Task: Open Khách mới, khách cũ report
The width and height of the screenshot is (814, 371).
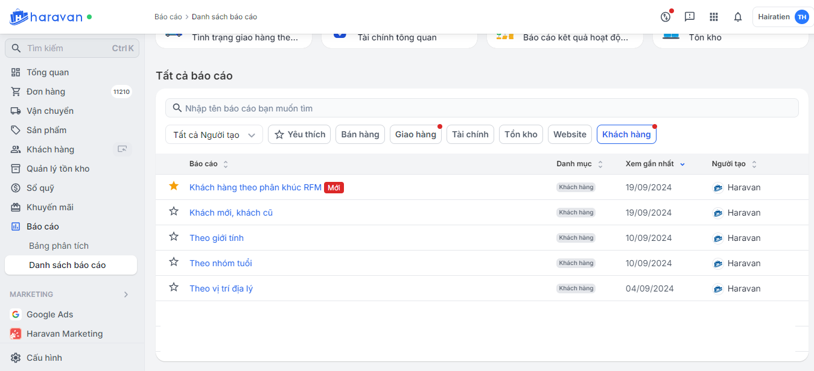Action: pos(231,213)
